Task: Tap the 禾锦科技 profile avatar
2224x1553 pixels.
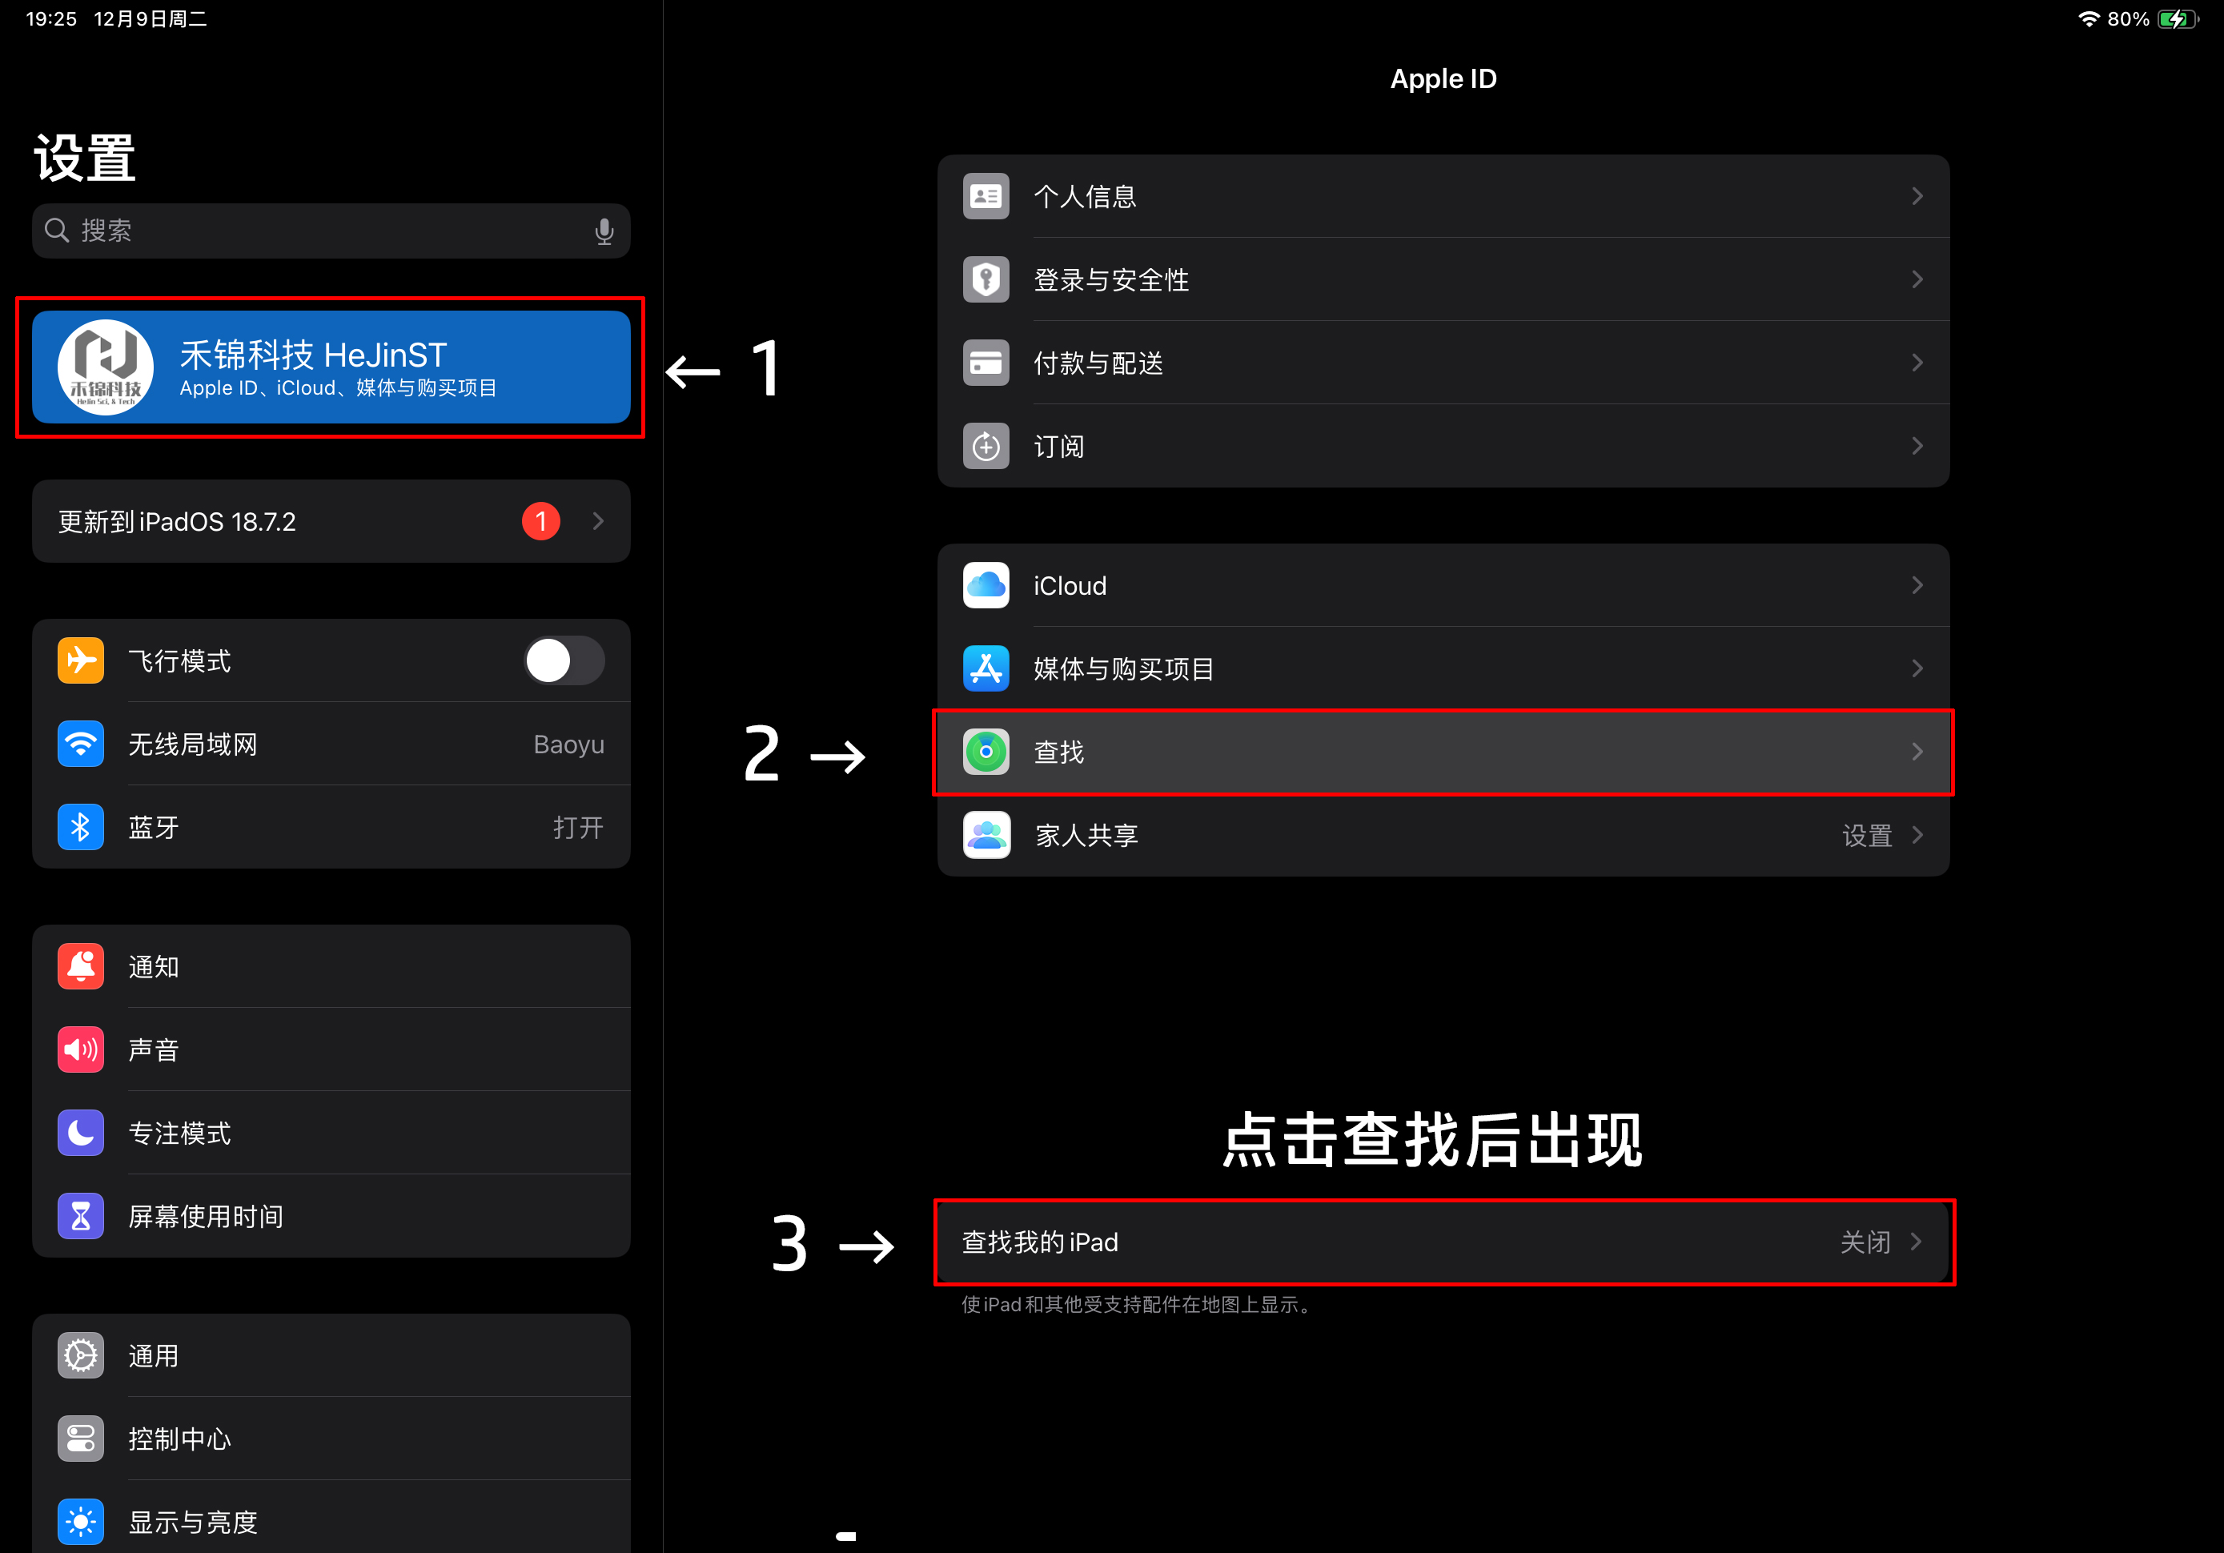Action: pyautogui.click(x=106, y=367)
